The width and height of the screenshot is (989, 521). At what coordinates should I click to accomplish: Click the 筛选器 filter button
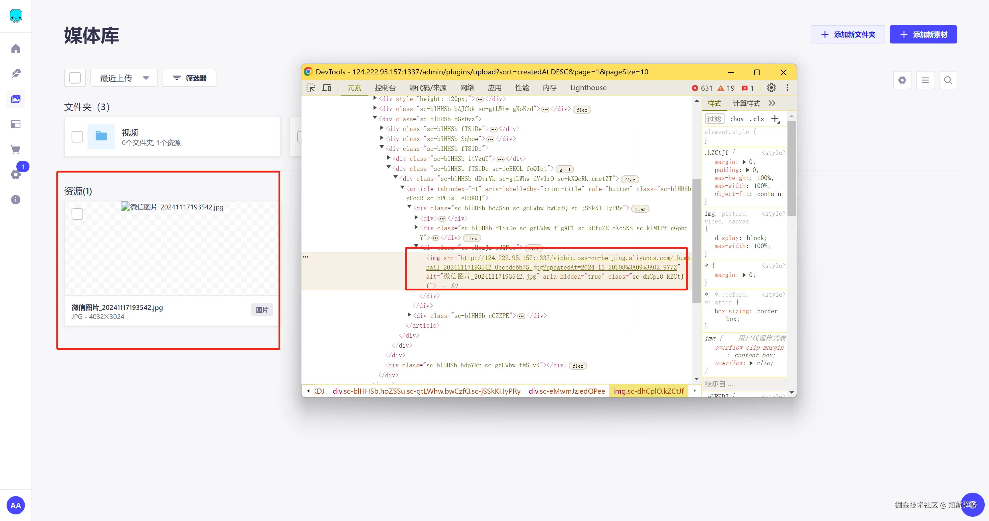tap(189, 78)
